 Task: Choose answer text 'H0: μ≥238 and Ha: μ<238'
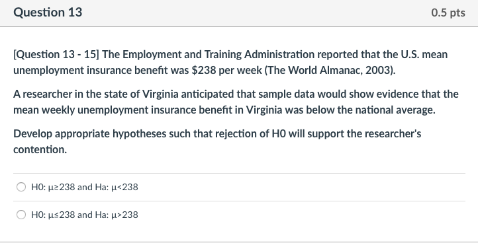(x=85, y=187)
